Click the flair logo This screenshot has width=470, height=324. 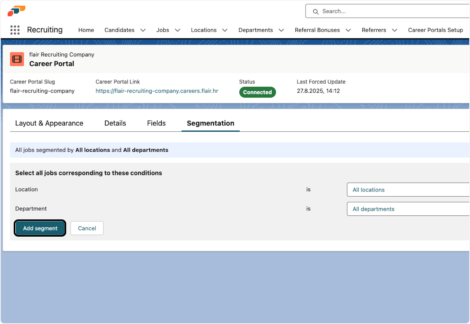click(16, 11)
